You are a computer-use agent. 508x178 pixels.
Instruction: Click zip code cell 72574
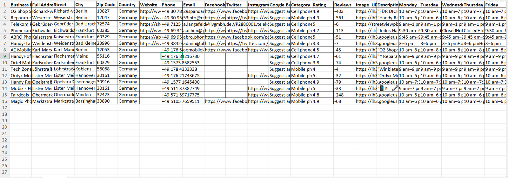click(107, 24)
